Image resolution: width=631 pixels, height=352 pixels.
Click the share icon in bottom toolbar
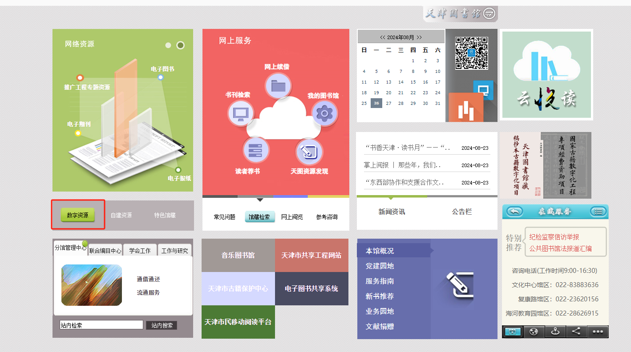[x=576, y=332]
